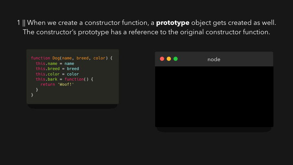The height and width of the screenshot is (165, 293).
Task: Click the color parameter in the signature
Action: 99,58
